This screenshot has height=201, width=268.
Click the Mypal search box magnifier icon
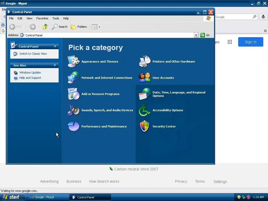[254, 17]
